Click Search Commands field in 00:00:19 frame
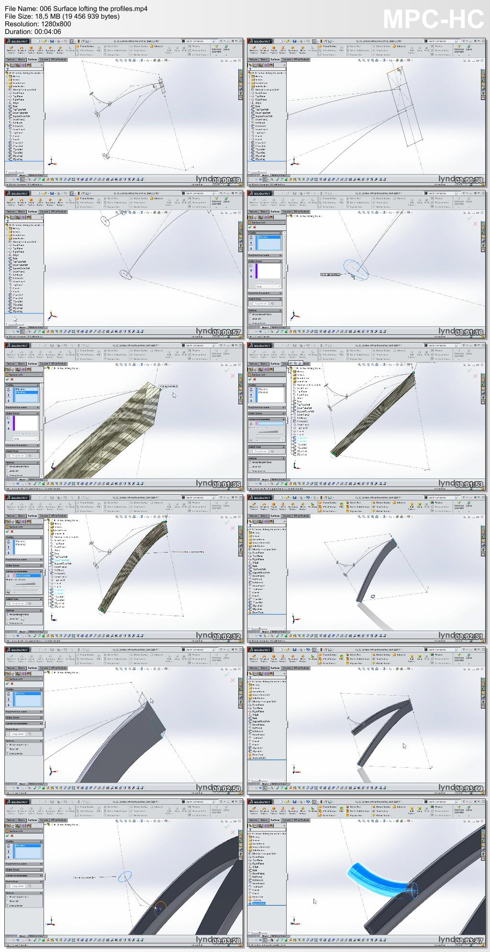This screenshot has height=952, width=490. click(199, 41)
